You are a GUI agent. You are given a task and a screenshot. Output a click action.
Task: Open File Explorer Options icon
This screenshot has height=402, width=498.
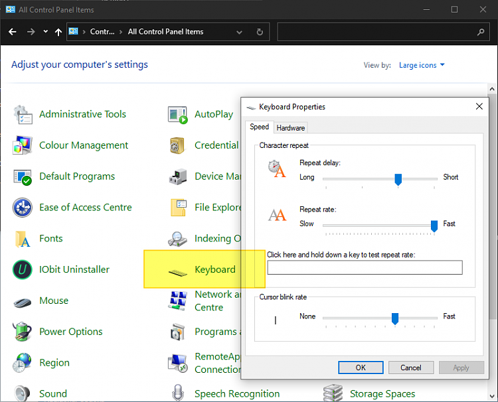point(179,208)
